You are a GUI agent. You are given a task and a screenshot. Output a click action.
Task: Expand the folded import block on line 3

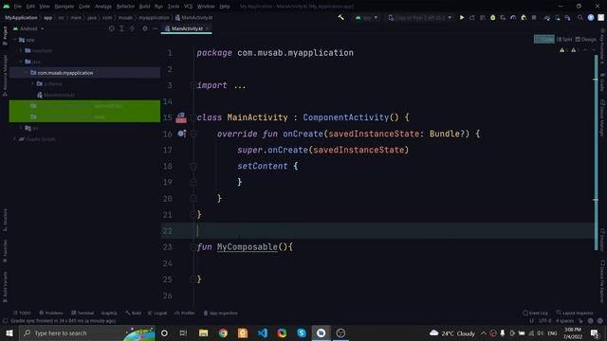point(193,85)
